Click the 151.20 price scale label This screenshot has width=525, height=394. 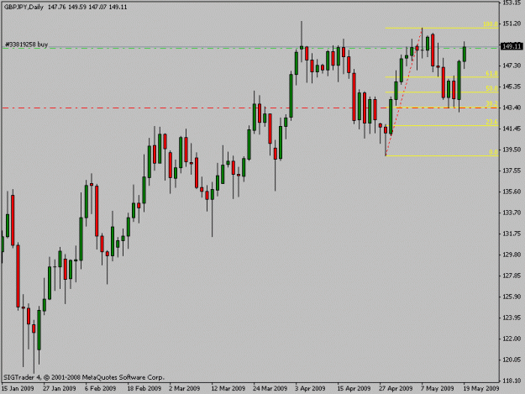[x=512, y=24]
